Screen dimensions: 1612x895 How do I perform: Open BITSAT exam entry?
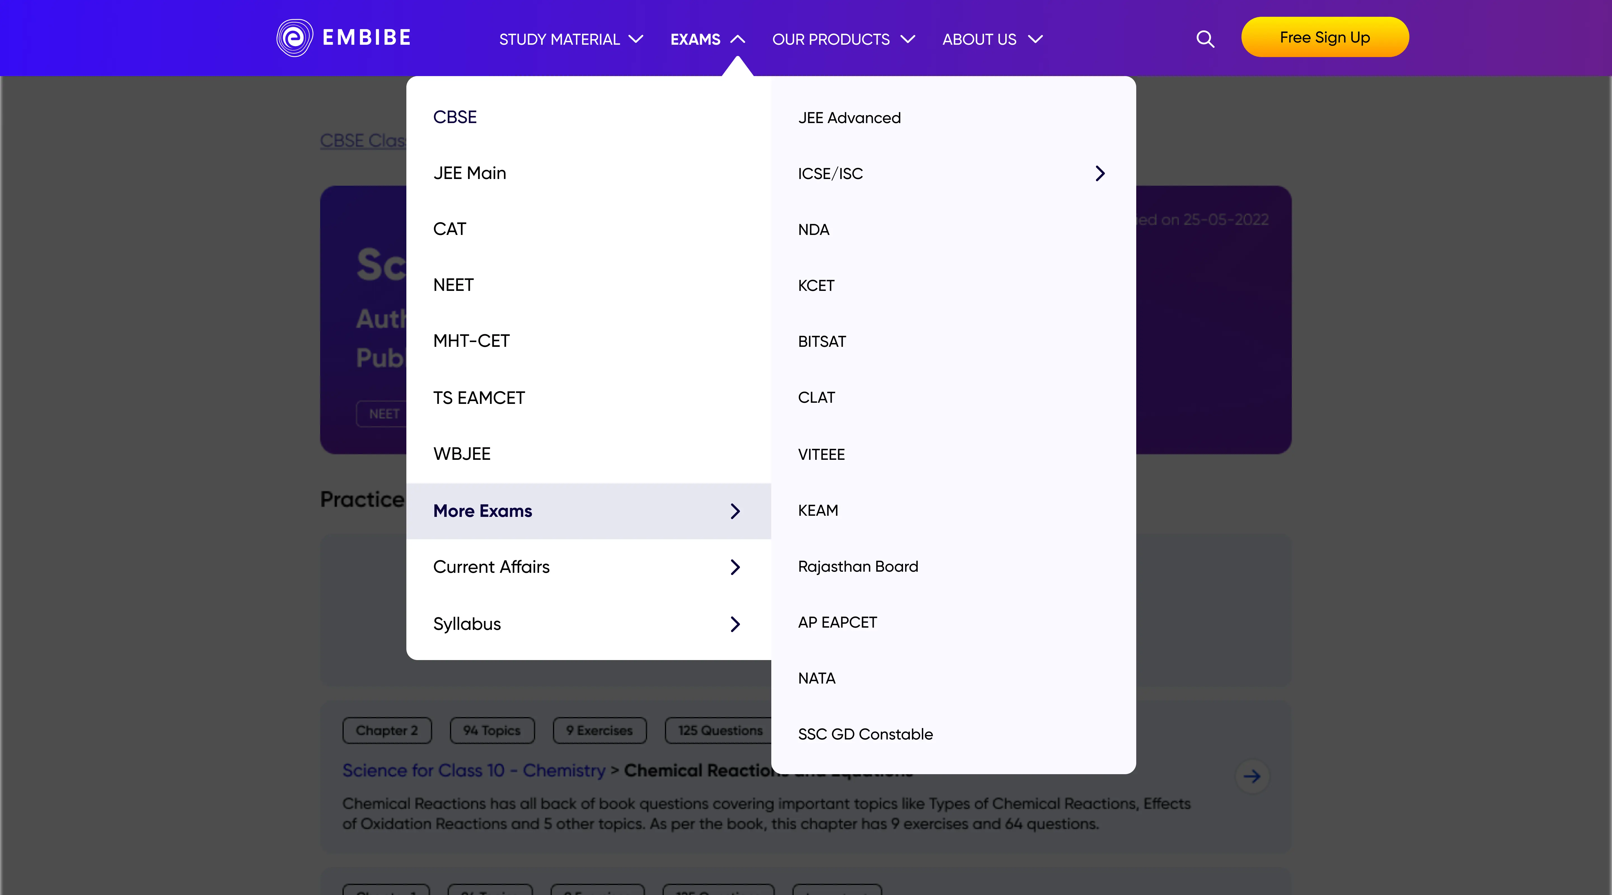coord(822,341)
